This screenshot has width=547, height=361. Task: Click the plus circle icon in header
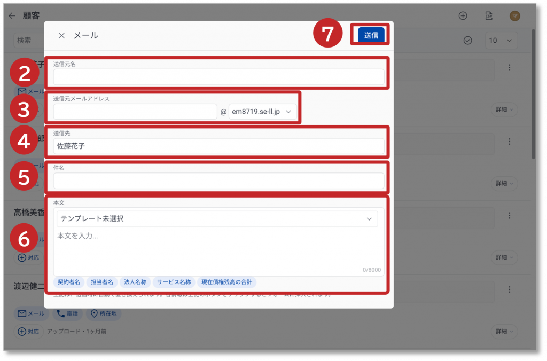point(463,16)
